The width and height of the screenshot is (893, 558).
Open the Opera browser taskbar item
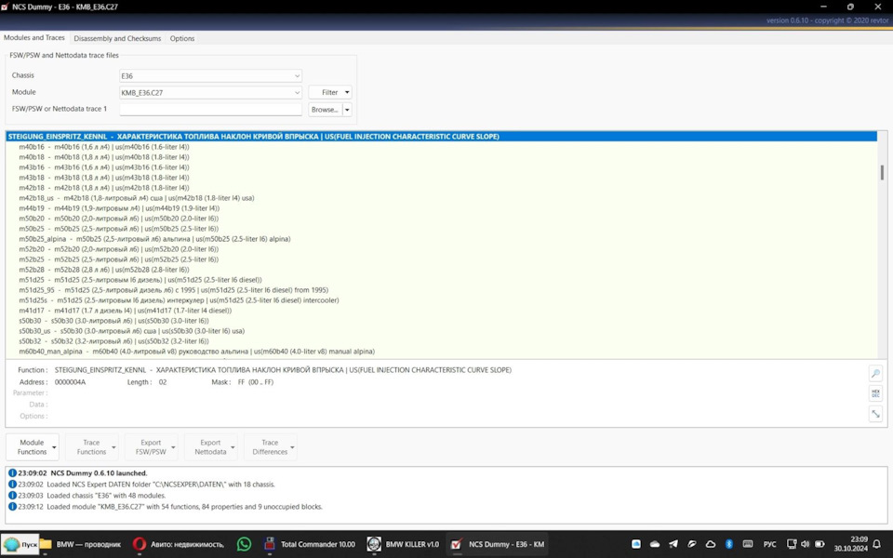coord(179,544)
